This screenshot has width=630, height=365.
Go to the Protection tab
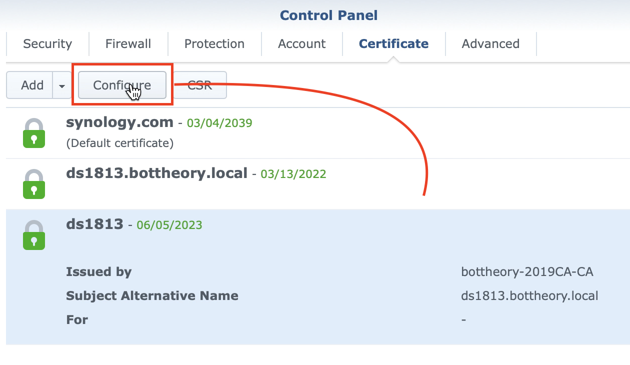[x=214, y=44]
